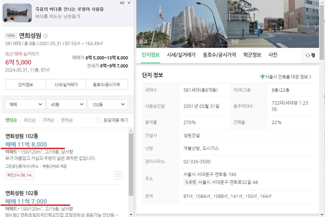Click the 면적 list 87㎡, 108A㎡ values
325x217 pixels.
tap(227, 196)
